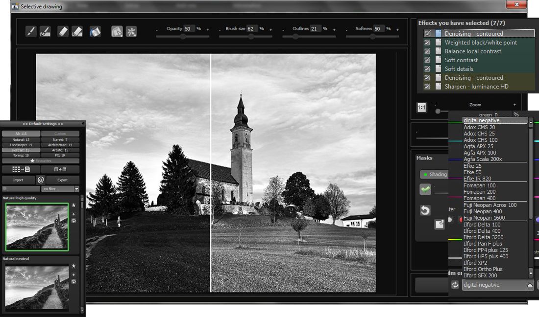The width and height of the screenshot is (539, 317).
Task: Disable the Sharpen - luminance HD effect
Action: coord(427,86)
